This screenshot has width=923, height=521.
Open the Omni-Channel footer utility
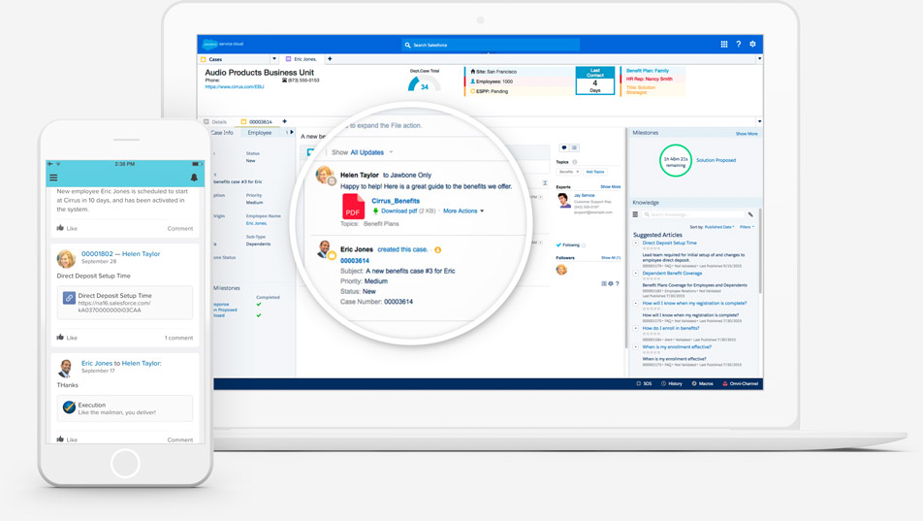(741, 383)
